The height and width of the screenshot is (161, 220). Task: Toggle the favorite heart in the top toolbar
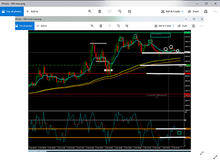pos(109,12)
